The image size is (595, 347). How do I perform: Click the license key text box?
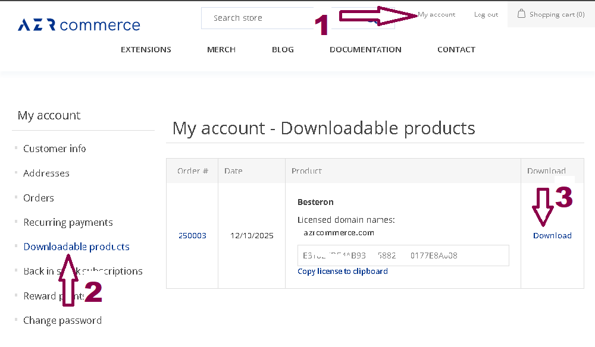point(403,255)
